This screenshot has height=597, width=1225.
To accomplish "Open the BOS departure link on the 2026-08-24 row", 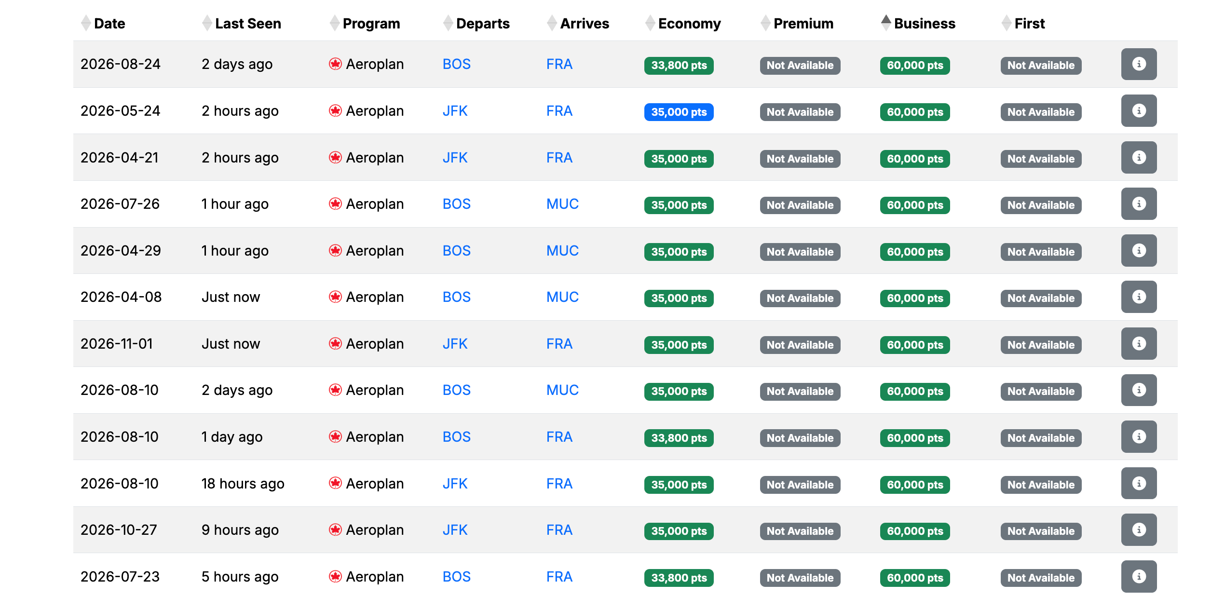I will pyautogui.click(x=456, y=64).
